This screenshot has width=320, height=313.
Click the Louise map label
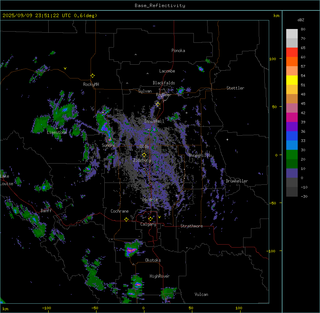[x=7, y=184]
